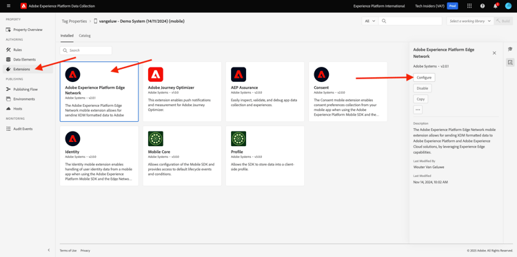Click the vangeluw Demo System property title
The image size is (517, 257).
pyautogui.click(x=141, y=21)
